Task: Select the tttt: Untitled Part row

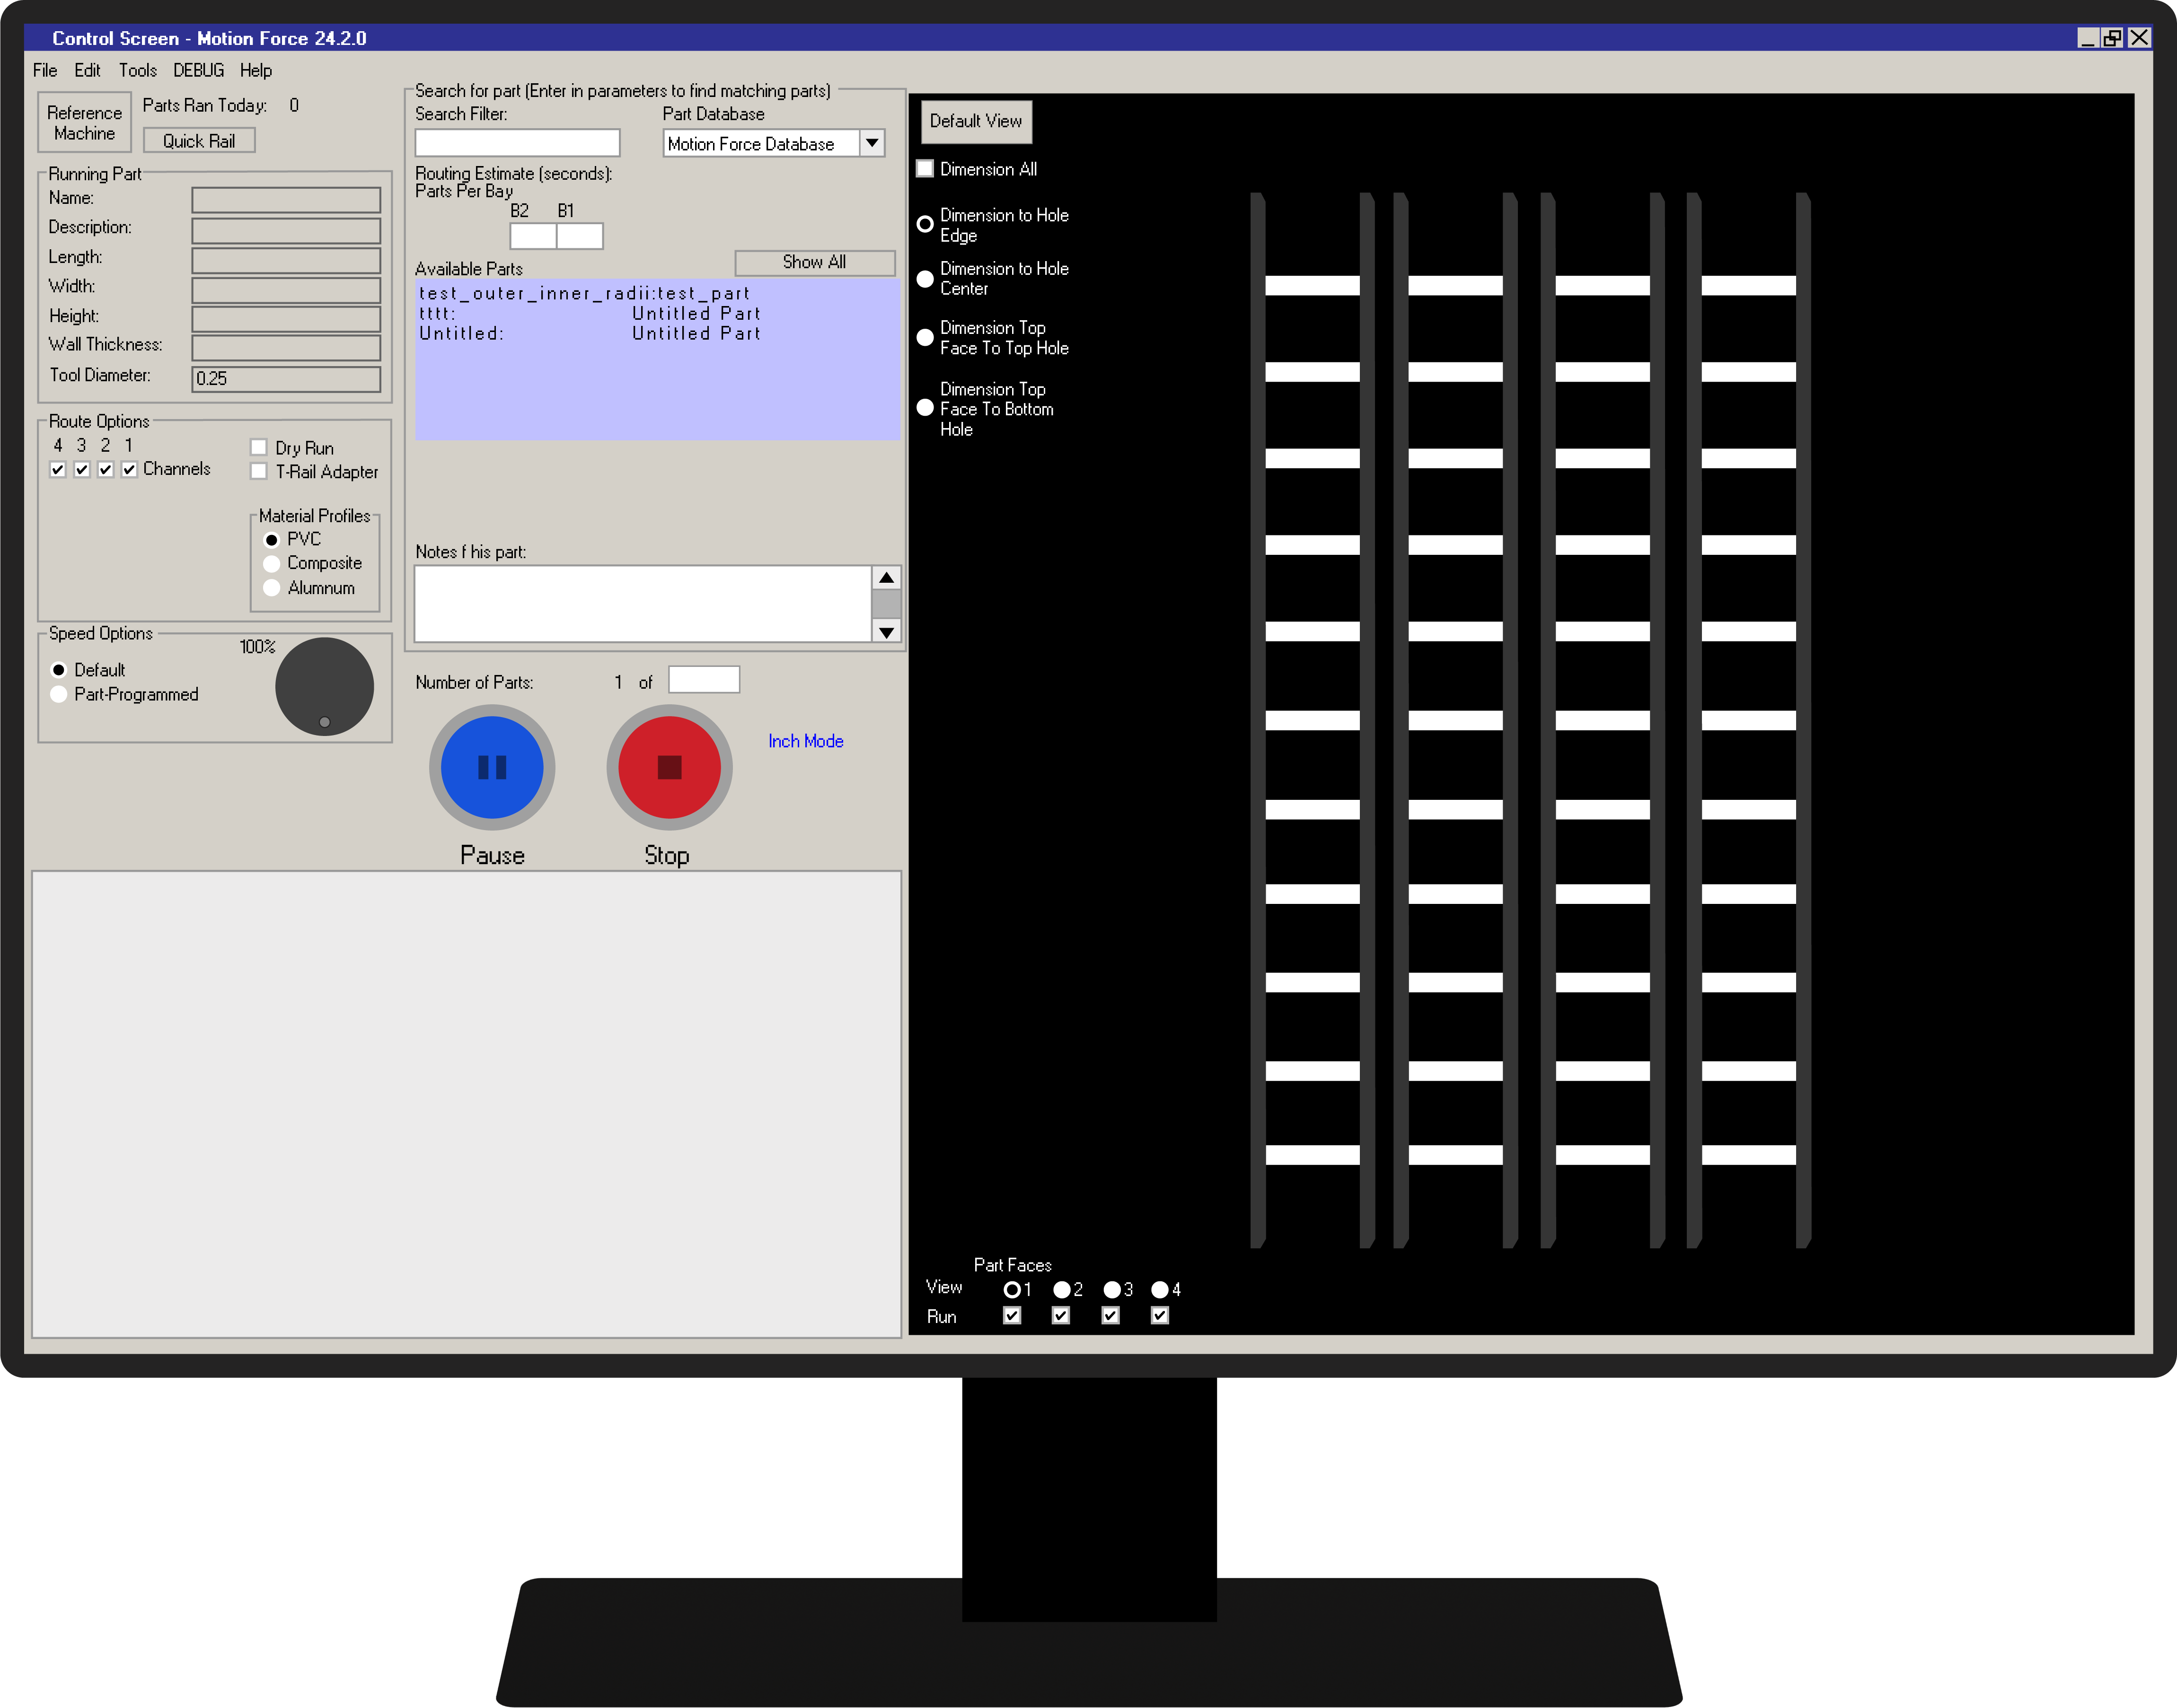Action: (656, 313)
